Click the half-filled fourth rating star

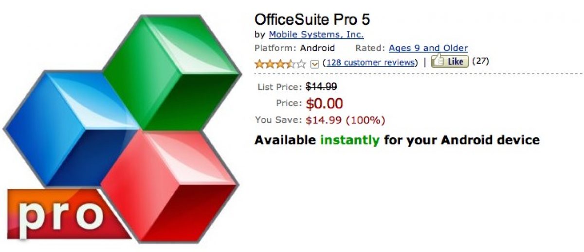291,63
